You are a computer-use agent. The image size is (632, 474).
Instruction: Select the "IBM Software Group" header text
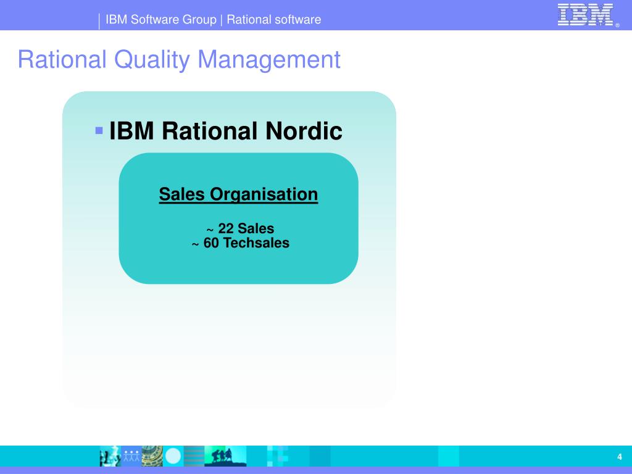[x=161, y=19]
